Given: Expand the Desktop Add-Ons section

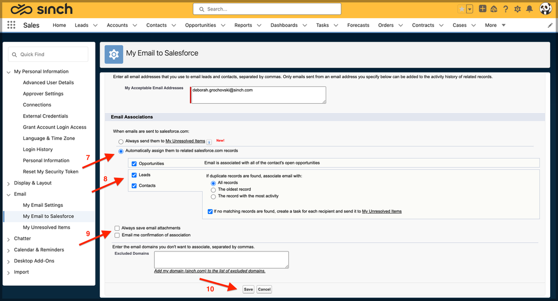Looking at the screenshot, I should 8,261.
